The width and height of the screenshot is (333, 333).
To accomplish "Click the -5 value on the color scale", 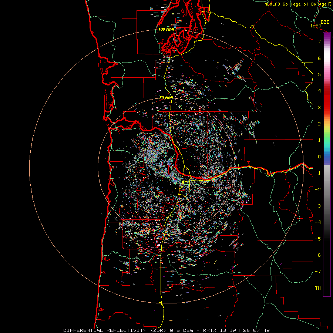I will 318,239.
